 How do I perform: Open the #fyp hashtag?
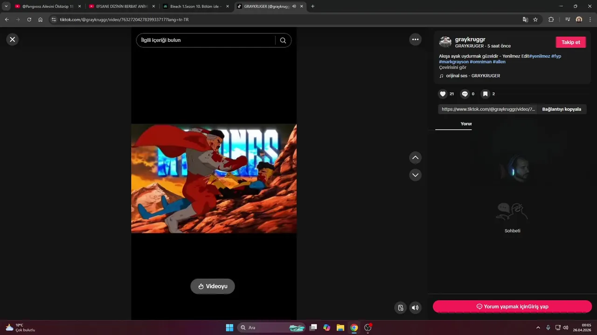[x=556, y=56]
